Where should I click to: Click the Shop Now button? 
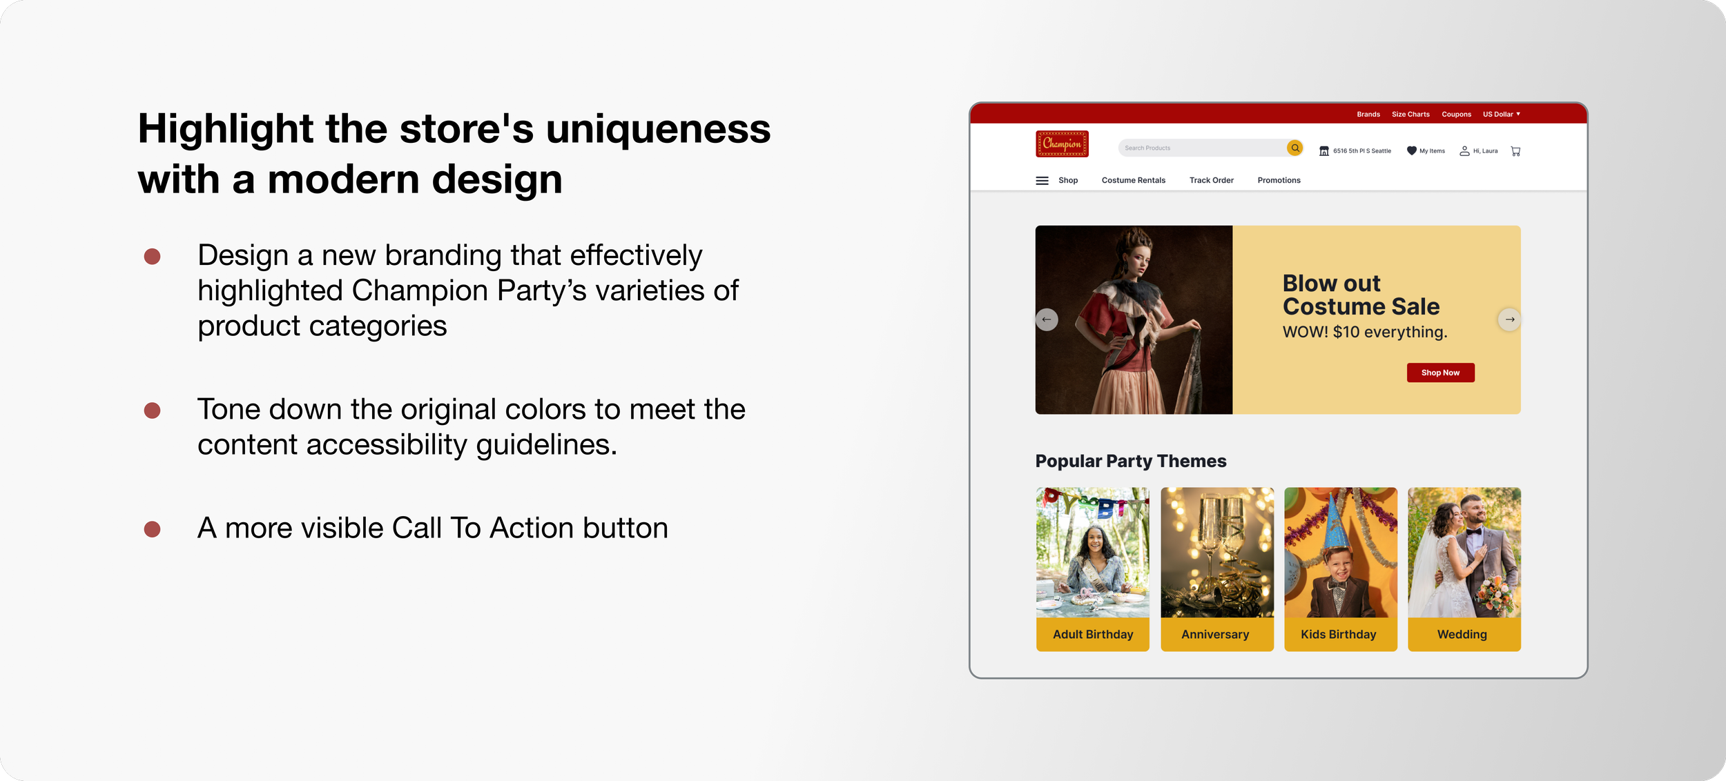1440,373
